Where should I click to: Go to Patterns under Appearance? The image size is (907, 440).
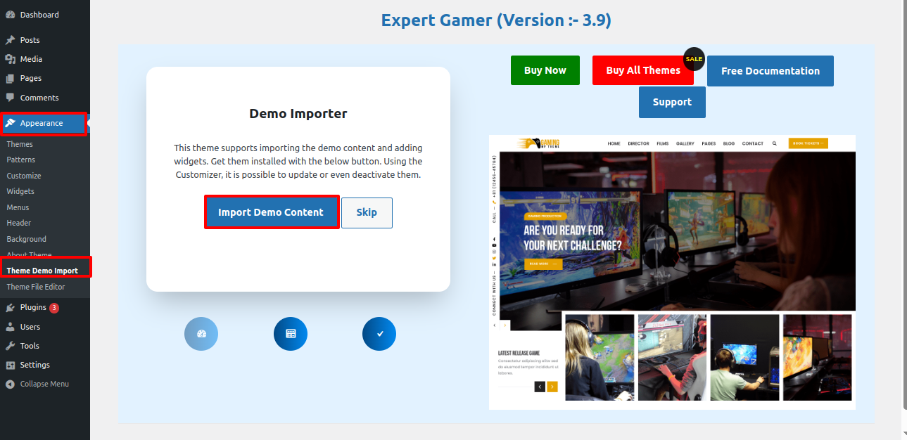(x=21, y=160)
